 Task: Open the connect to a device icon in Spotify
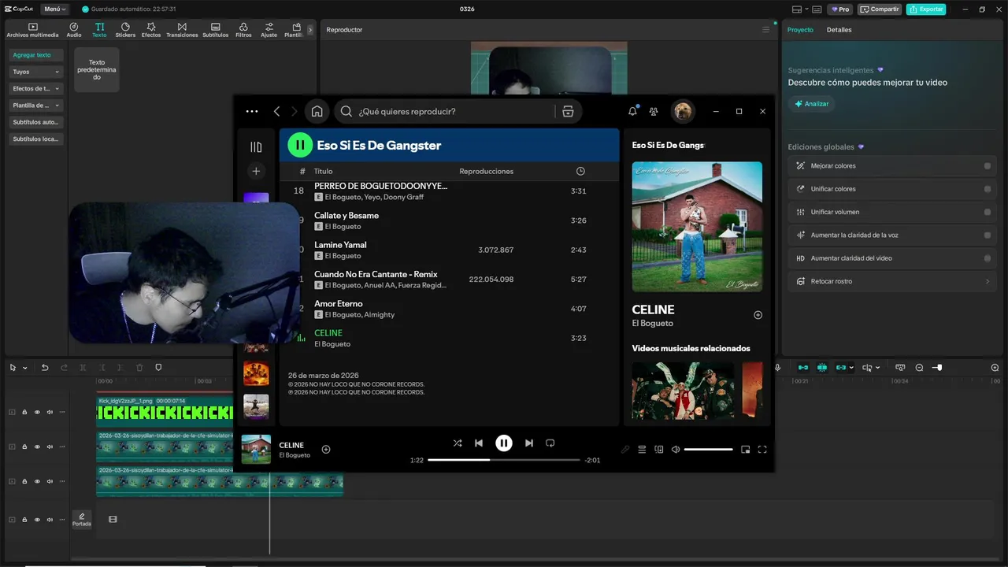(x=659, y=450)
